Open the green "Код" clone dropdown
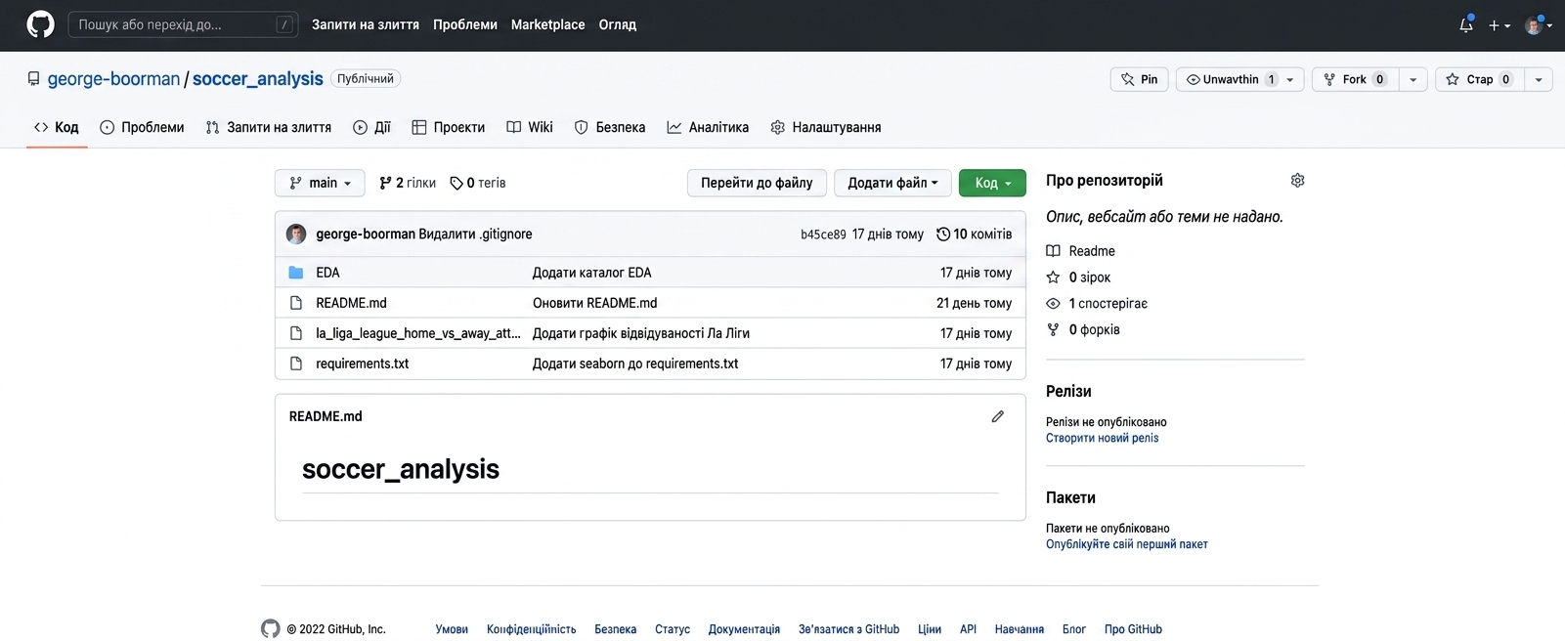 point(992,183)
